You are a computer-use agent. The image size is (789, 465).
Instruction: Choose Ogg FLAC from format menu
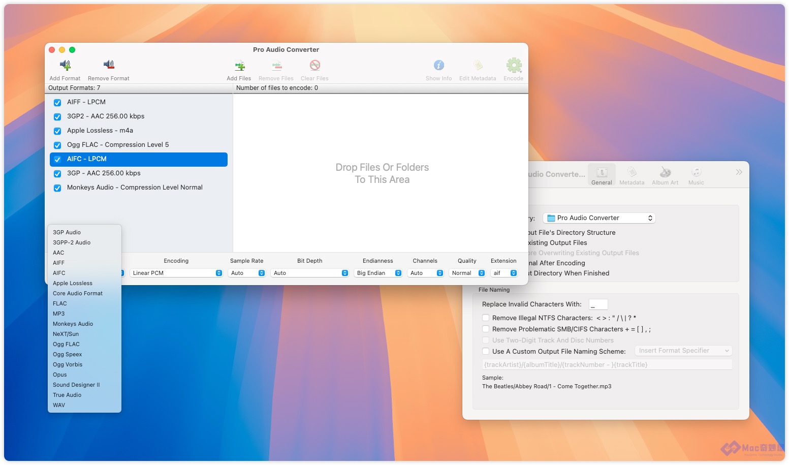click(x=84, y=344)
